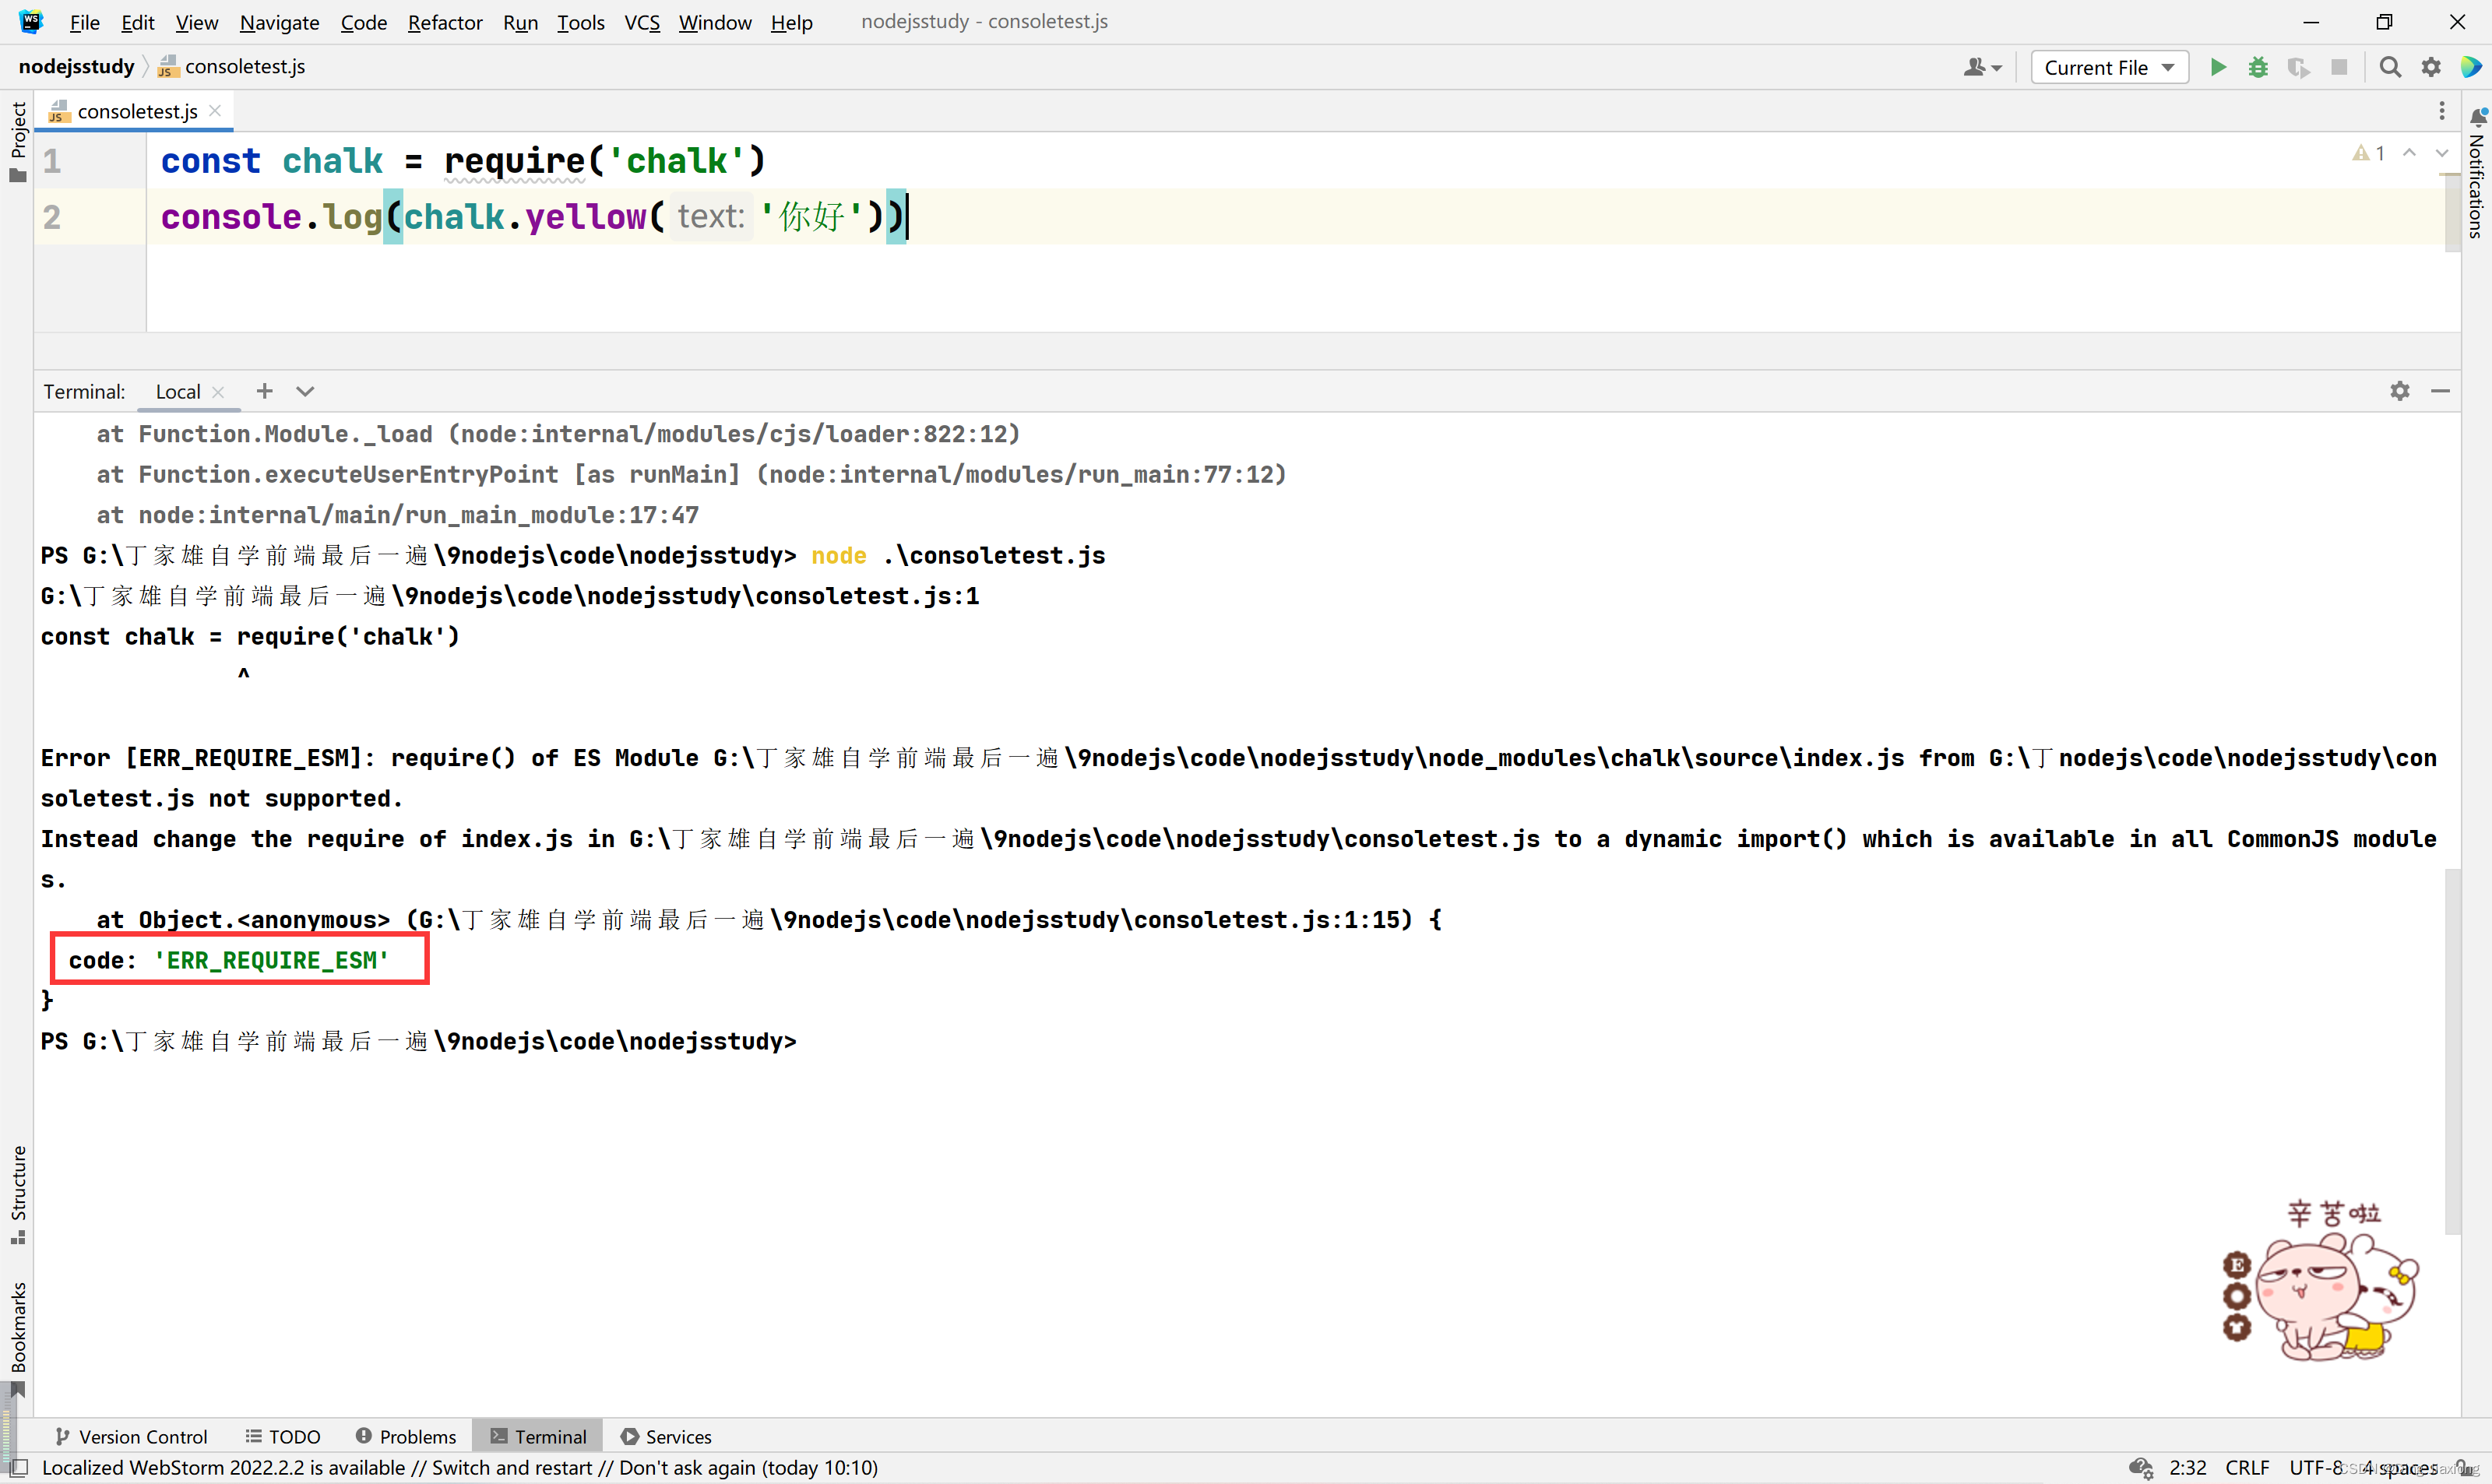Click the WebStorm logo icon in title bar
Image resolution: width=2492 pixels, height=1484 pixels.
tap(31, 21)
